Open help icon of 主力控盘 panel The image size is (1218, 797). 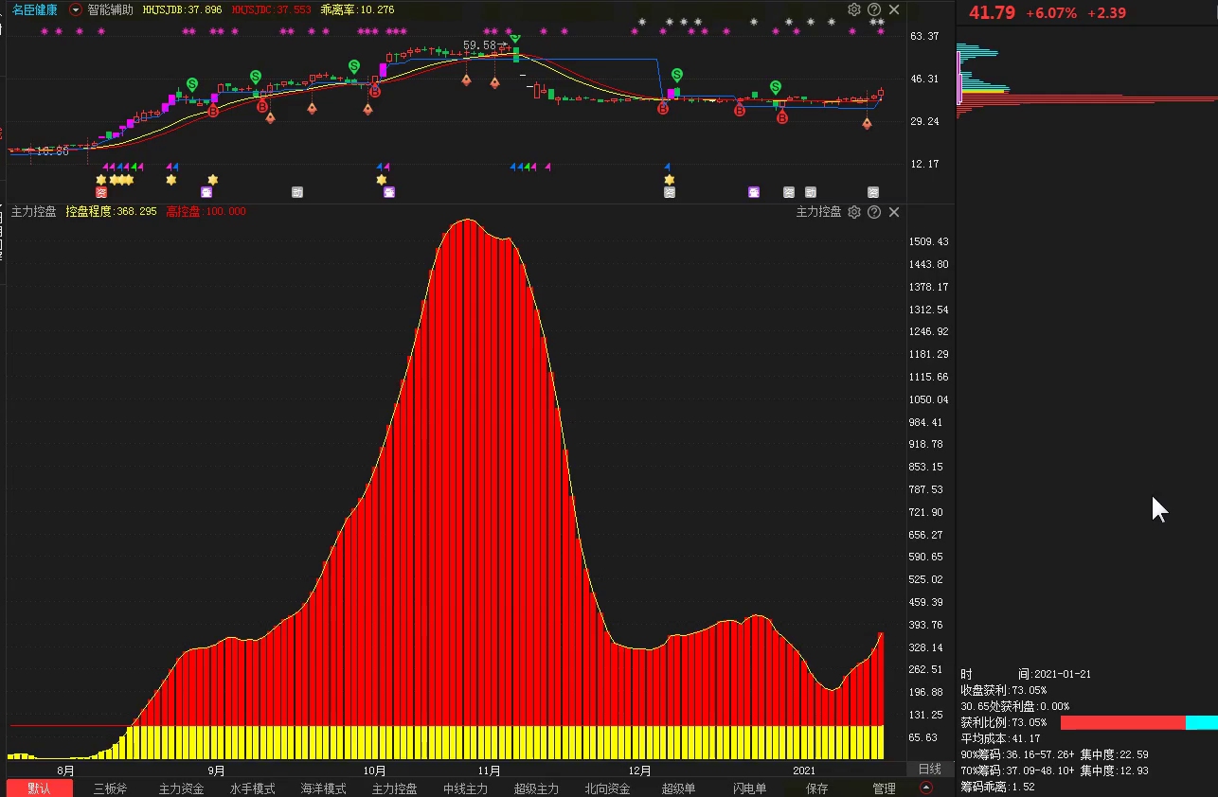874,212
